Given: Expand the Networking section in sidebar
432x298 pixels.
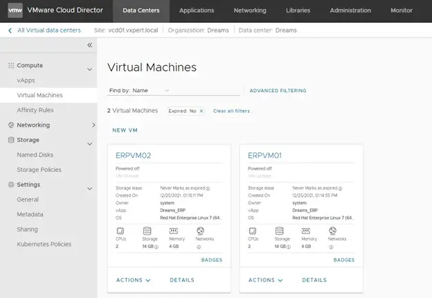Looking at the screenshot, I should 93,125.
